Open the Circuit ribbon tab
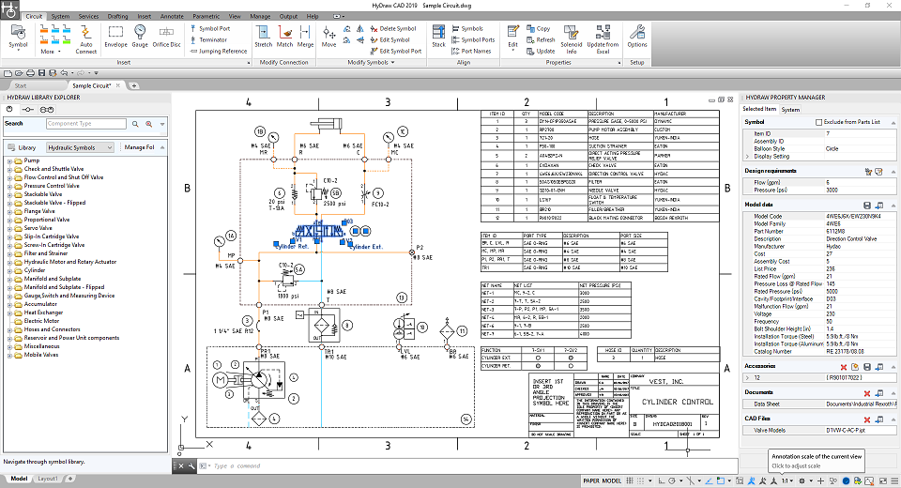This screenshot has height=488, width=901. 34,16
